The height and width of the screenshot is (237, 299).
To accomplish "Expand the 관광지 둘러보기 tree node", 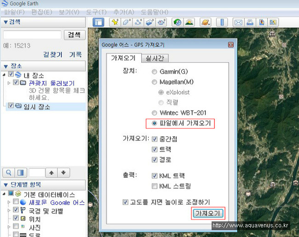I will (x=9, y=83).
